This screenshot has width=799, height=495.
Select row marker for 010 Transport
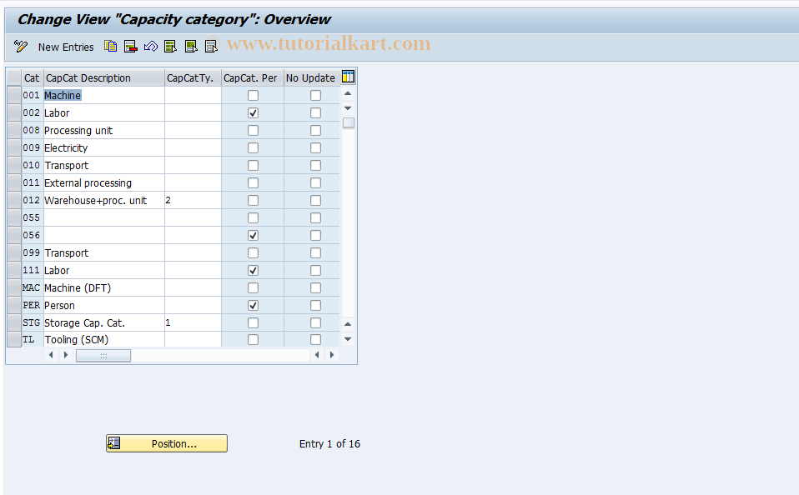(x=14, y=165)
